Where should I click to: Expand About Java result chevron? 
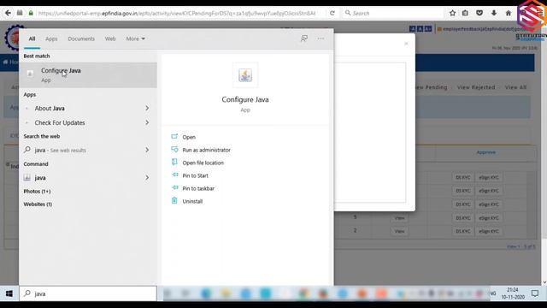coord(147,109)
